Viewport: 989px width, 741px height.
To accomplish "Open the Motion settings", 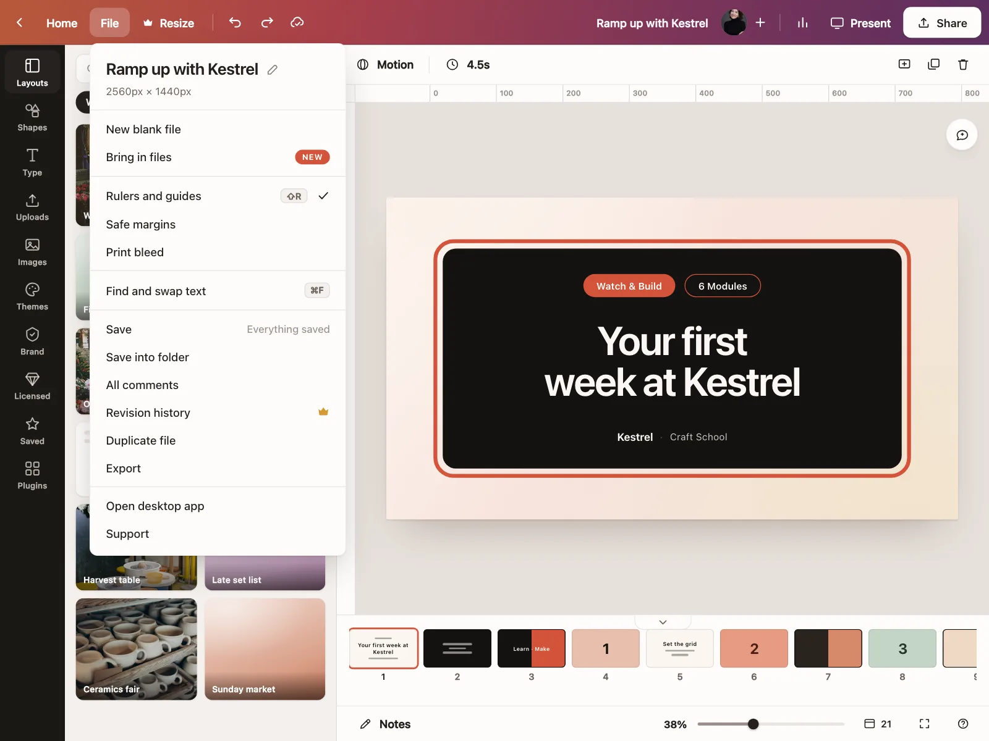I will (385, 65).
